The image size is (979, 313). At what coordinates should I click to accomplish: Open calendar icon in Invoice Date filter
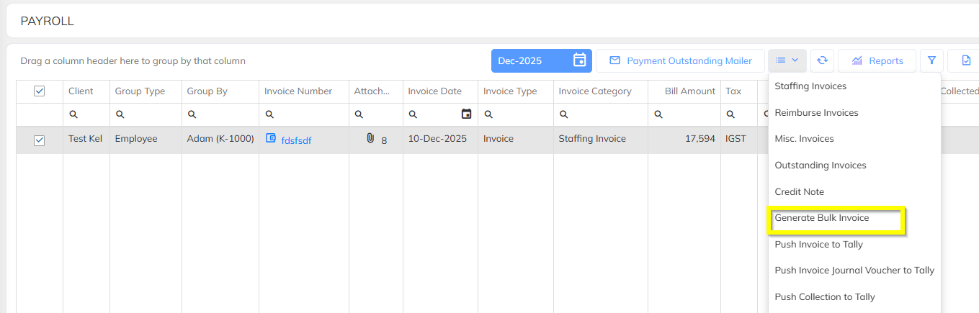466,114
